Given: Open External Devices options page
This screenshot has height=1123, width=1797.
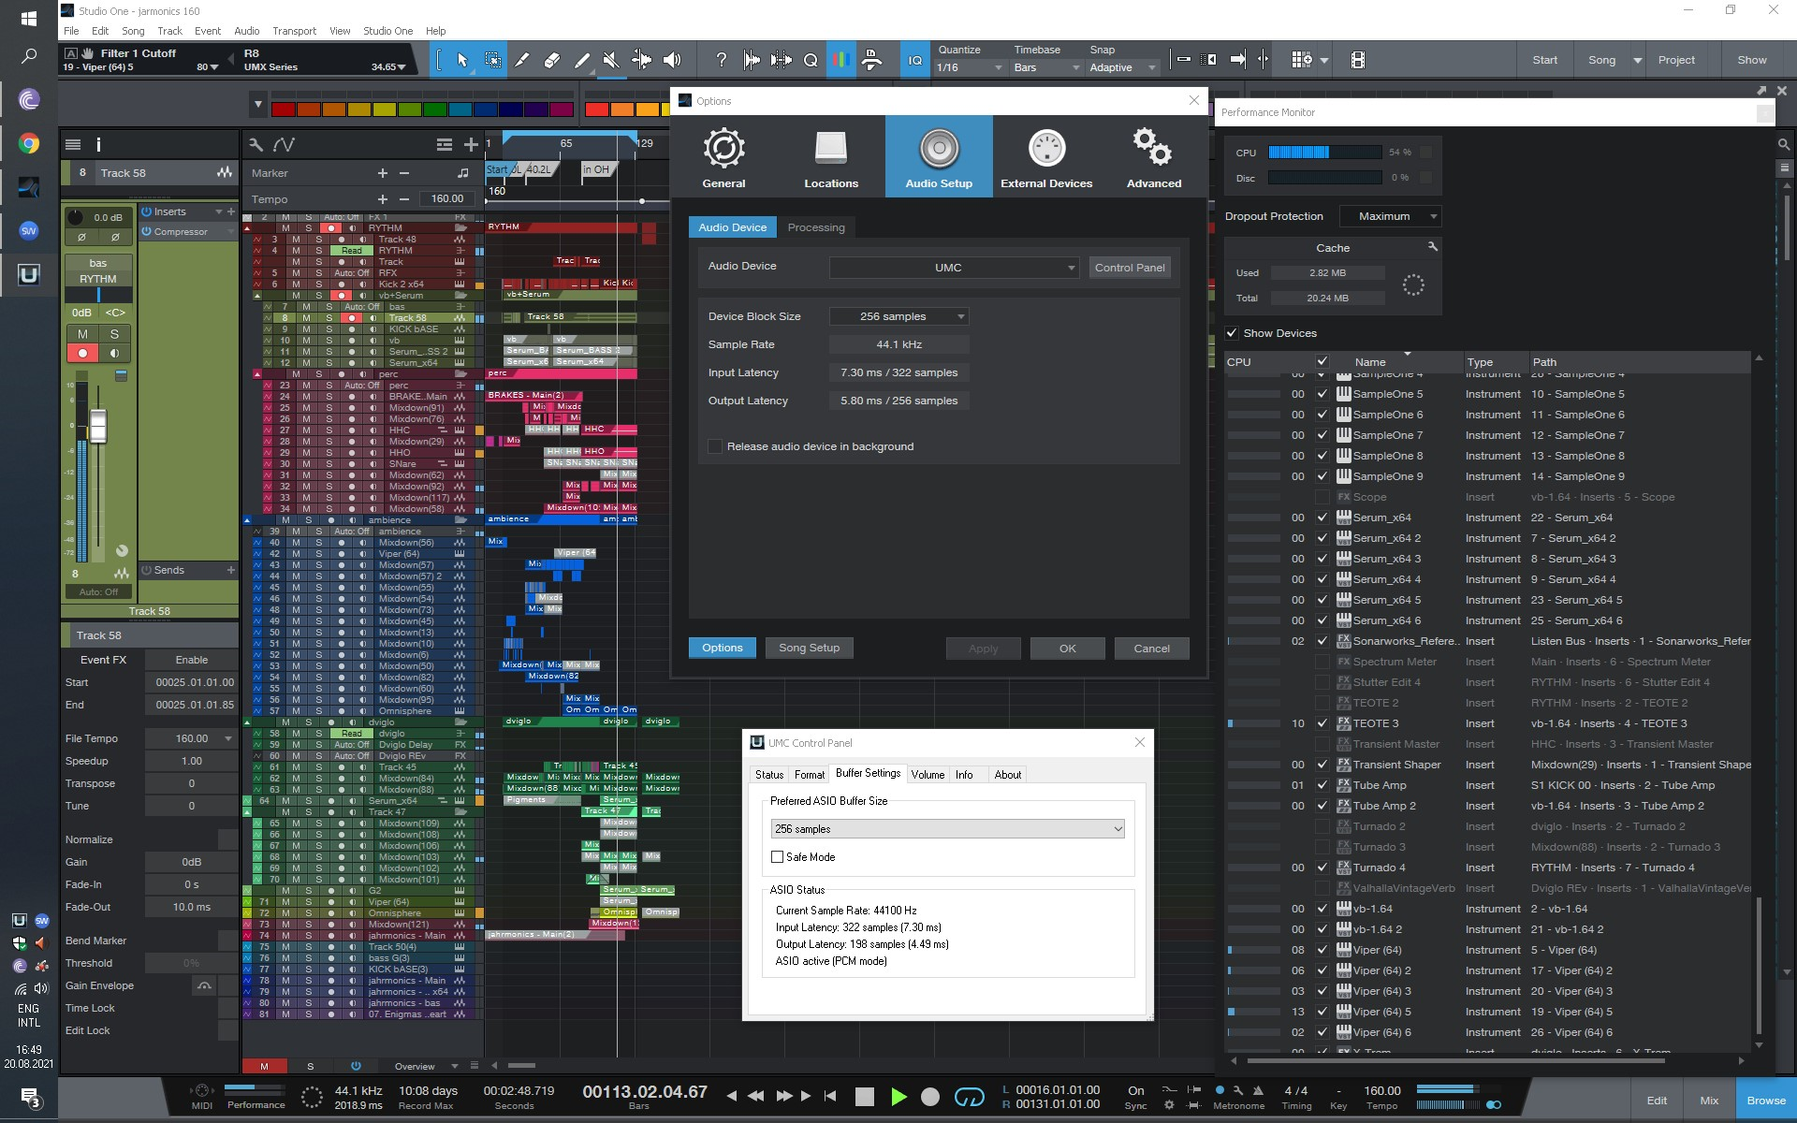Looking at the screenshot, I should click(x=1045, y=157).
